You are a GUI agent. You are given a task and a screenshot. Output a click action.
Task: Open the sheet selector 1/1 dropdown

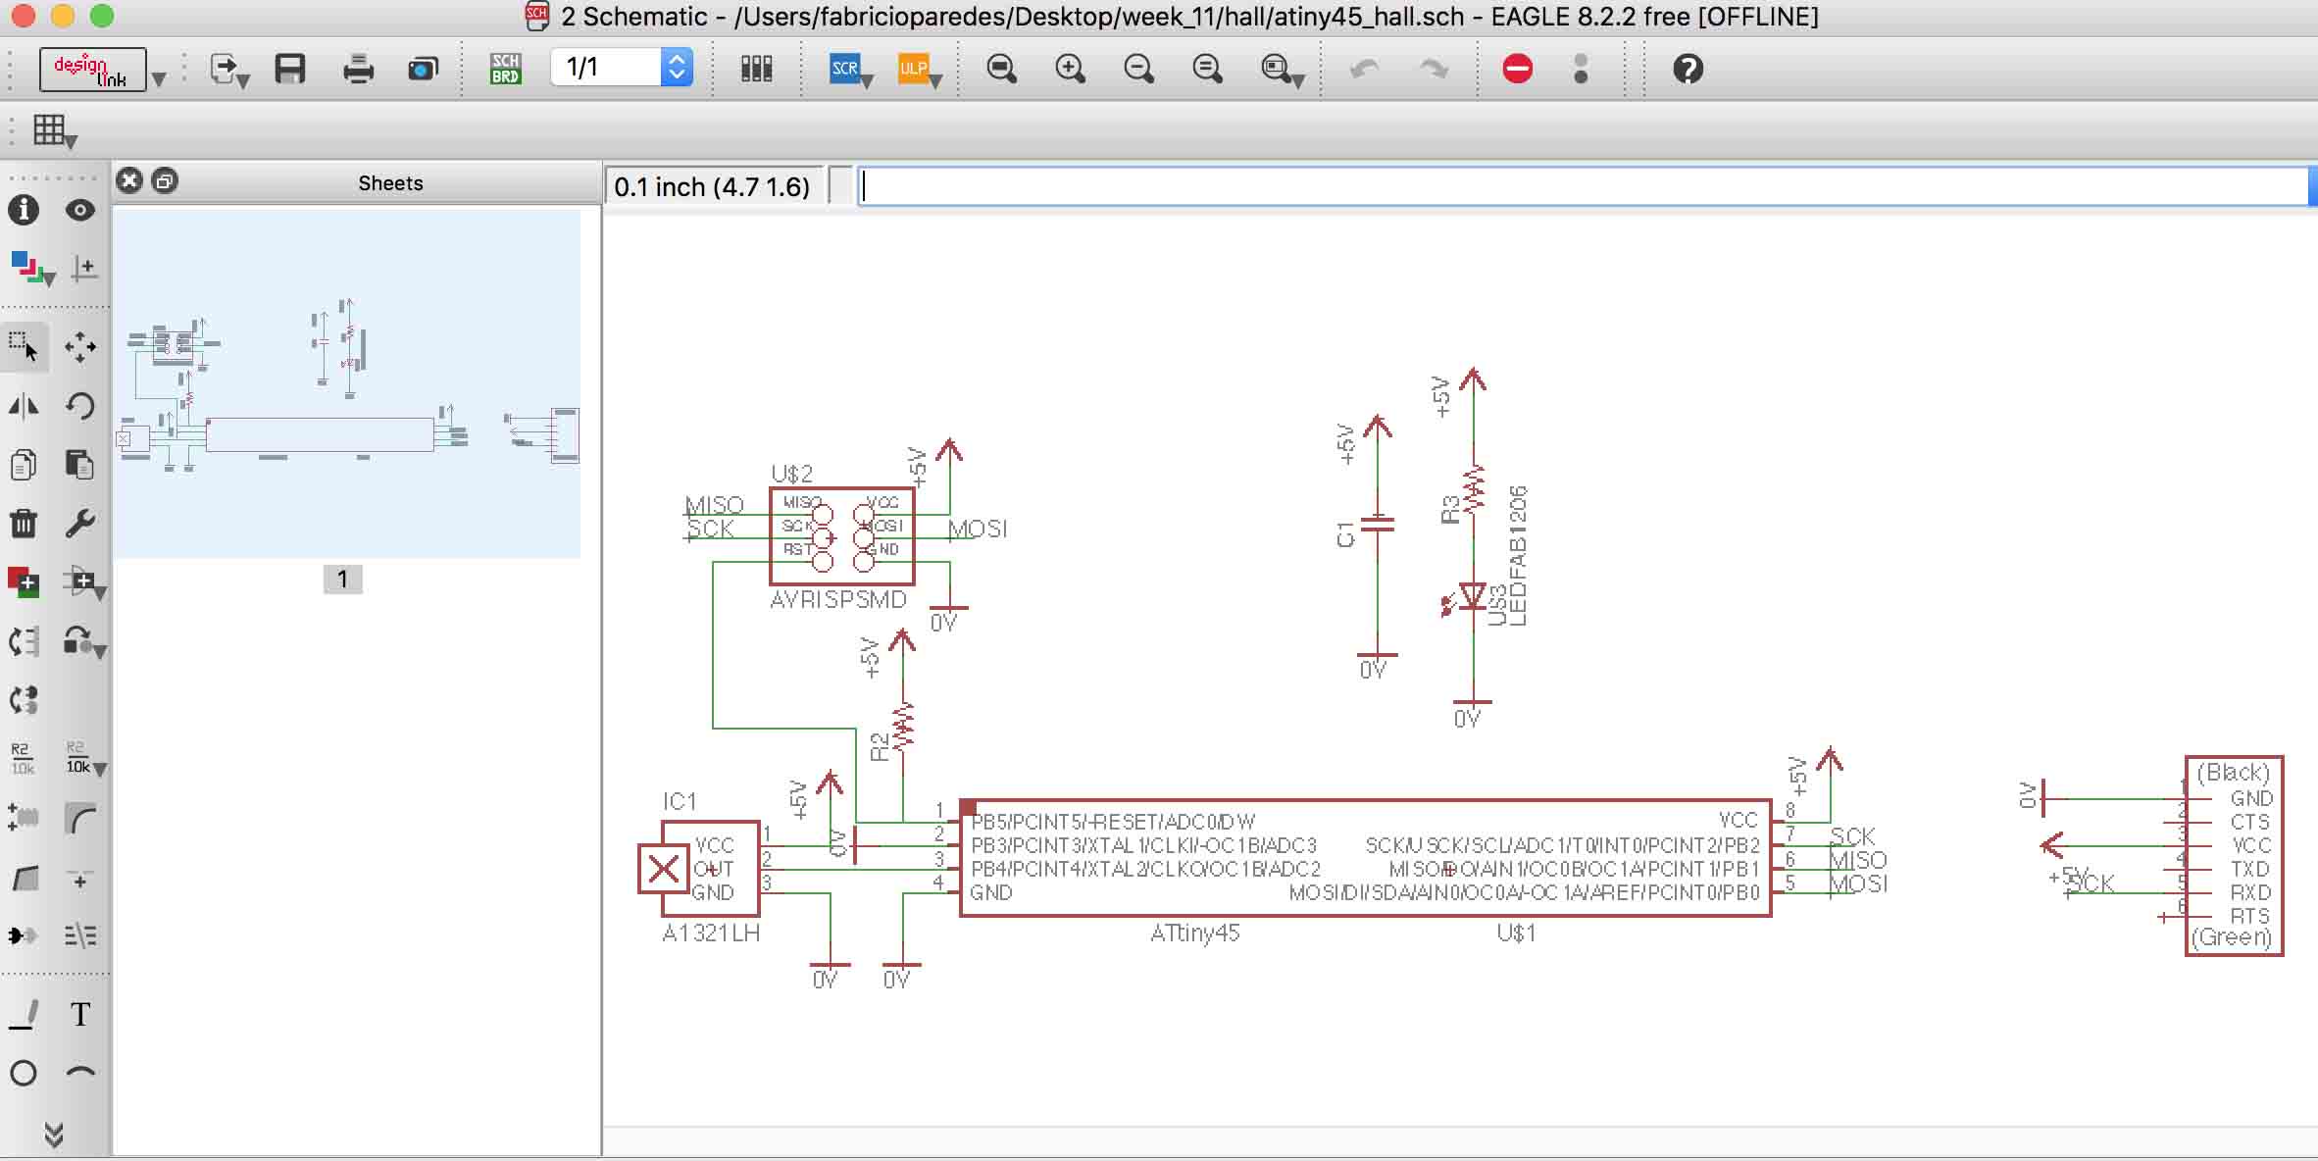tap(677, 68)
